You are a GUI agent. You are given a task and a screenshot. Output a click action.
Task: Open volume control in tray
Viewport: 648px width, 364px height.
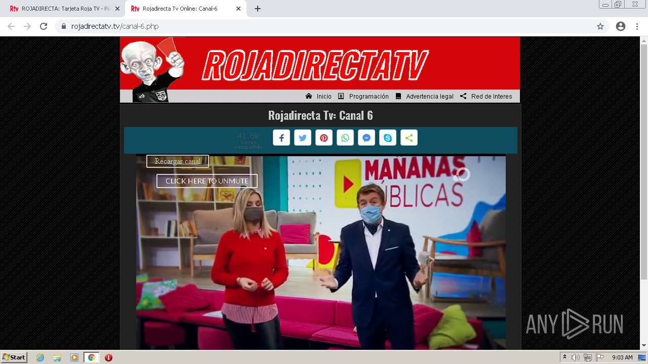click(575, 357)
